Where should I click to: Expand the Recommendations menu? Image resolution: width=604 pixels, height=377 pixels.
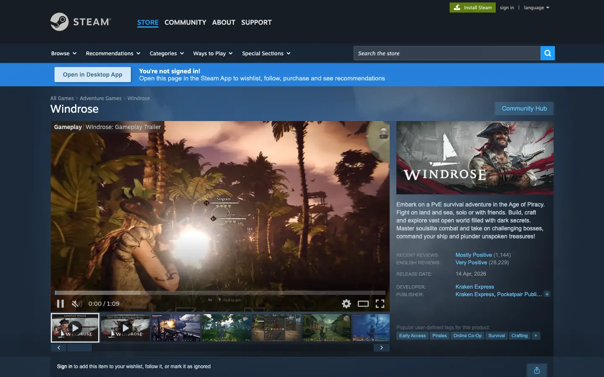pos(113,53)
